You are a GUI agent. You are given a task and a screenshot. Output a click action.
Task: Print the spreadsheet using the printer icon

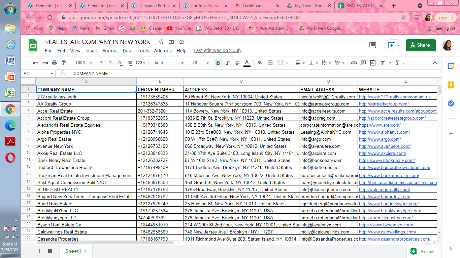(x=55, y=63)
